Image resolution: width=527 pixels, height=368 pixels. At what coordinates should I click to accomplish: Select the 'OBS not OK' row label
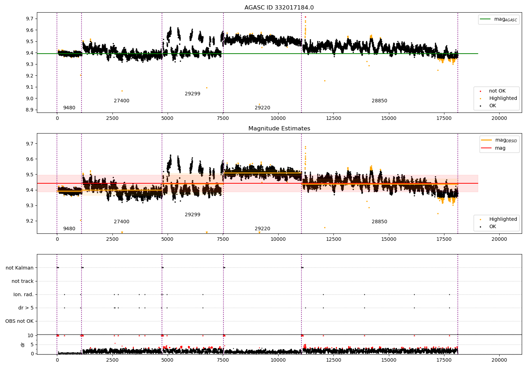pyautogui.click(x=20, y=321)
